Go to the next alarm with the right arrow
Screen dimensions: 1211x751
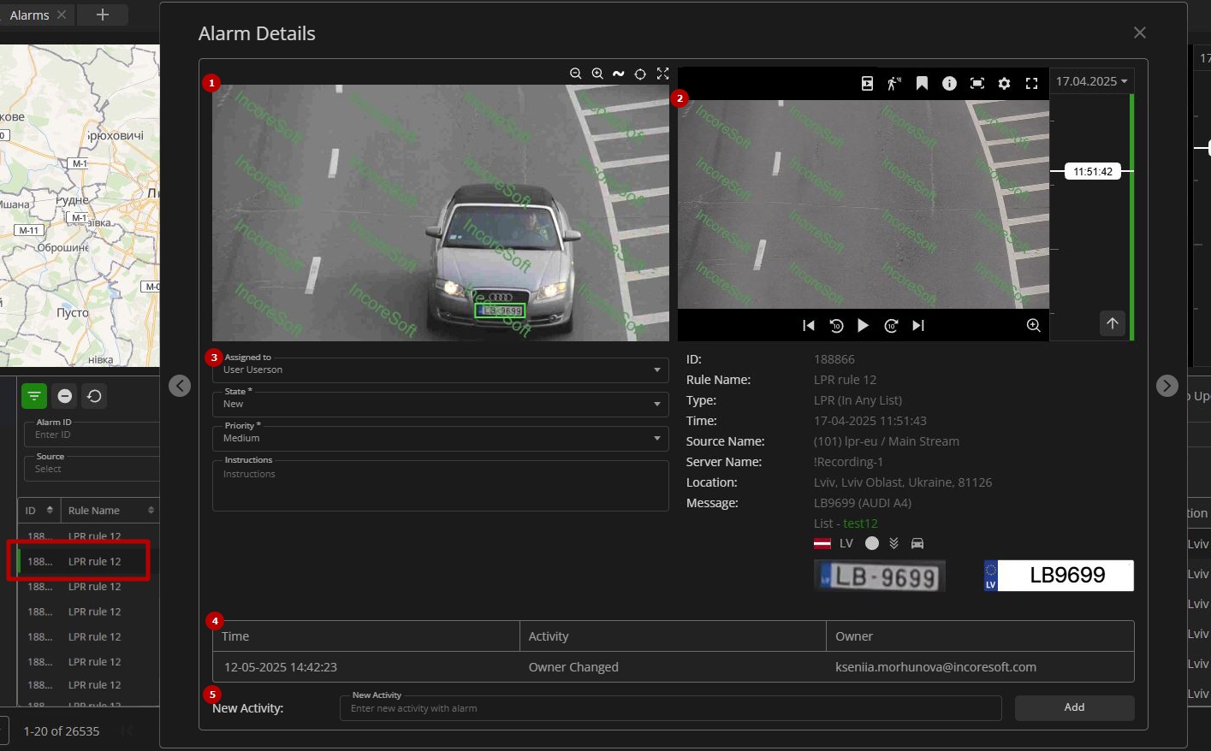[1167, 386]
